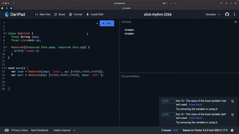Click the pad title slick-rhythm-2266
239x134 pixels.
(158, 15)
